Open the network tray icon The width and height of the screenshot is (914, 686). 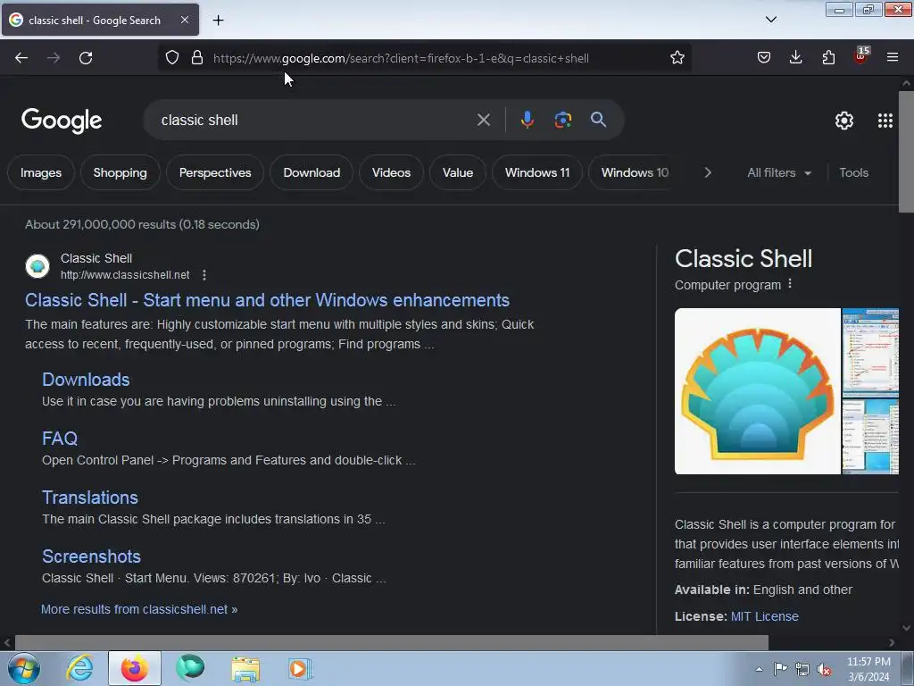click(x=802, y=669)
